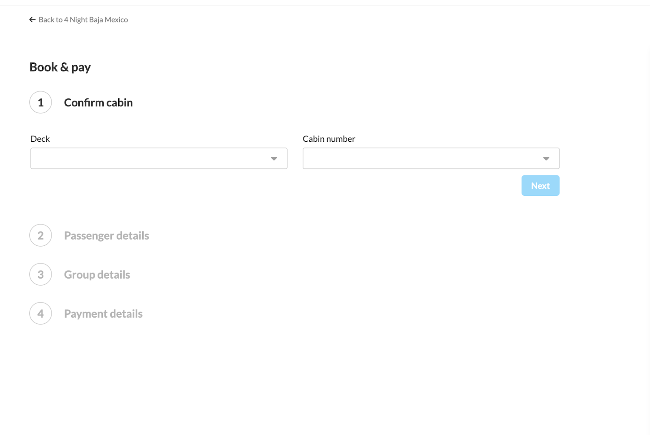650x435 pixels.
Task: Open the Cabin number selection box
Action: pos(422,158)
